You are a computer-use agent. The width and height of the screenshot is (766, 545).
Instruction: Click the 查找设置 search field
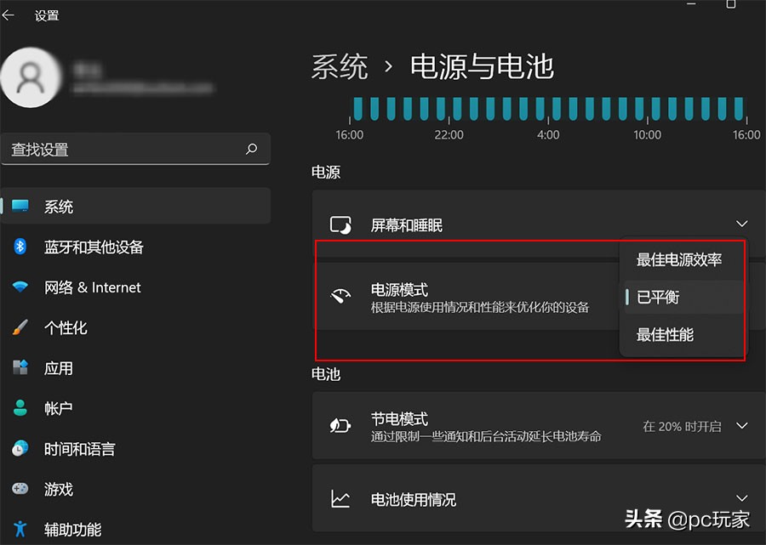point(136,149)
